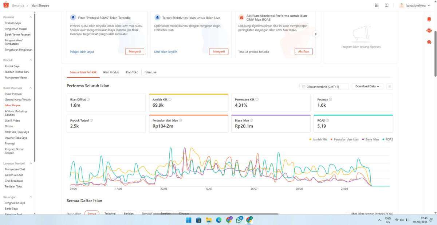The width and height of the screenshot is (437, 225).
Task: Open Microsoft Store from the taskbar
Action: pos(198,220)
